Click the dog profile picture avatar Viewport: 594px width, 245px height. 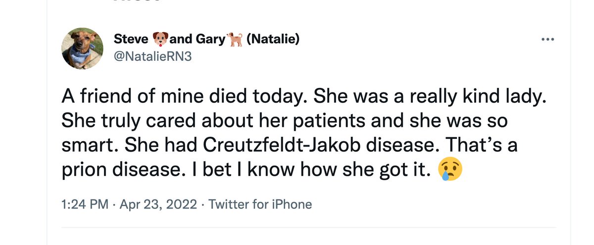81,48
